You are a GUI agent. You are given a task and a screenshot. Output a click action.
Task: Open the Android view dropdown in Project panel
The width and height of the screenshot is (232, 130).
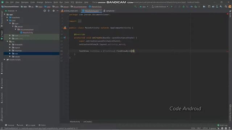11,11
